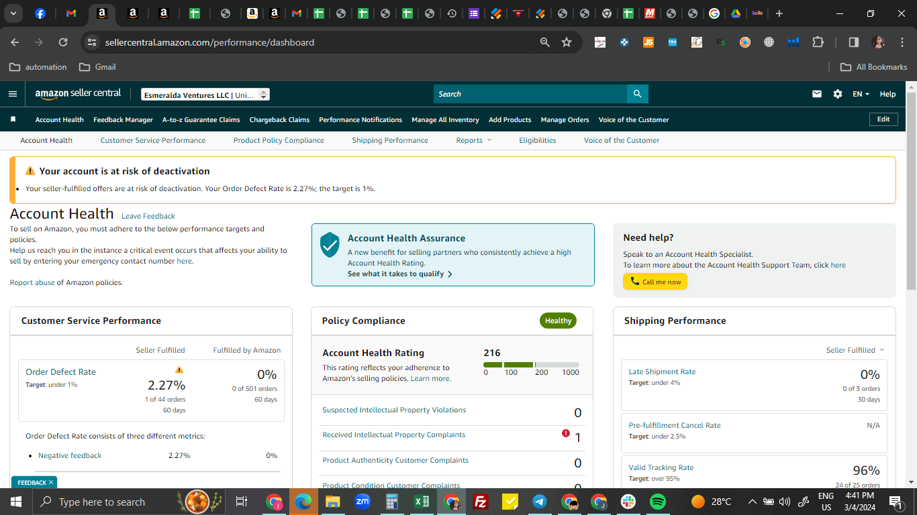
Task: Click the Leave Feedback link
Action: [148, 216]
